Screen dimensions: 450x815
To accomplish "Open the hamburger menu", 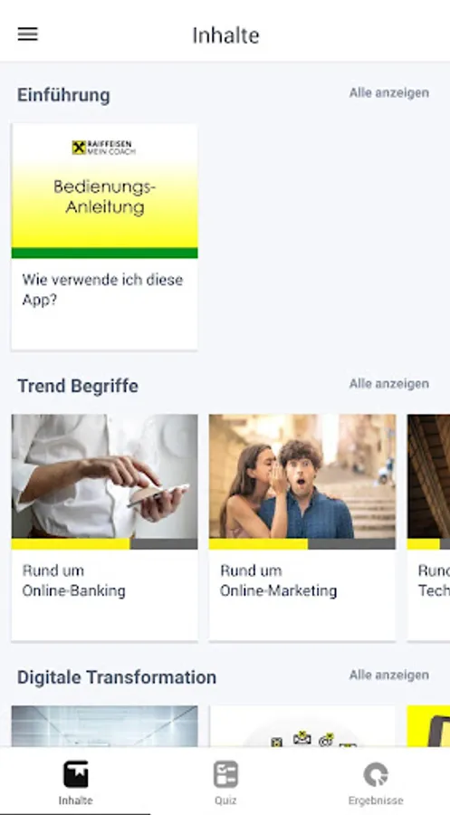I will pyautogui.click(x=27, y=34).
